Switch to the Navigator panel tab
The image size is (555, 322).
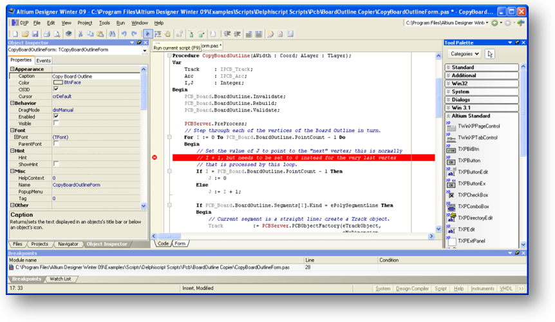68,244
